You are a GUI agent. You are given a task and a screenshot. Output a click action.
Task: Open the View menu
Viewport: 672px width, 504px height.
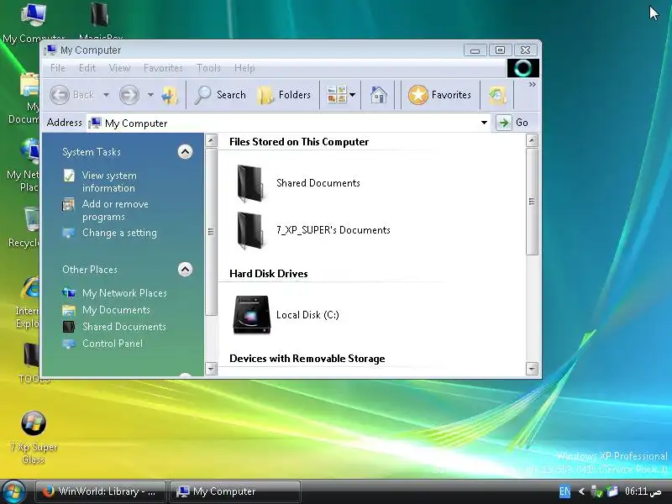click(x=119, y=68)
